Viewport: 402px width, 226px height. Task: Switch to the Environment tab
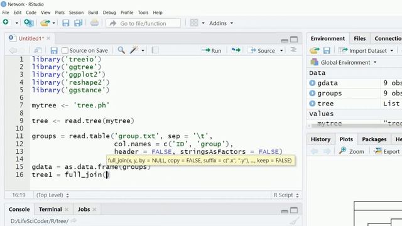click(328, 38)
